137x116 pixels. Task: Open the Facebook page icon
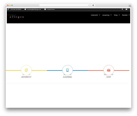[122, 9]
